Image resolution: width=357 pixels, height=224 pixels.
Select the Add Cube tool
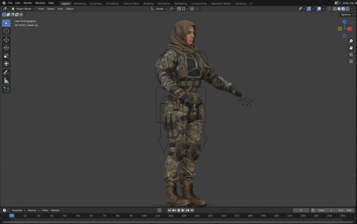tap(6, 89)
